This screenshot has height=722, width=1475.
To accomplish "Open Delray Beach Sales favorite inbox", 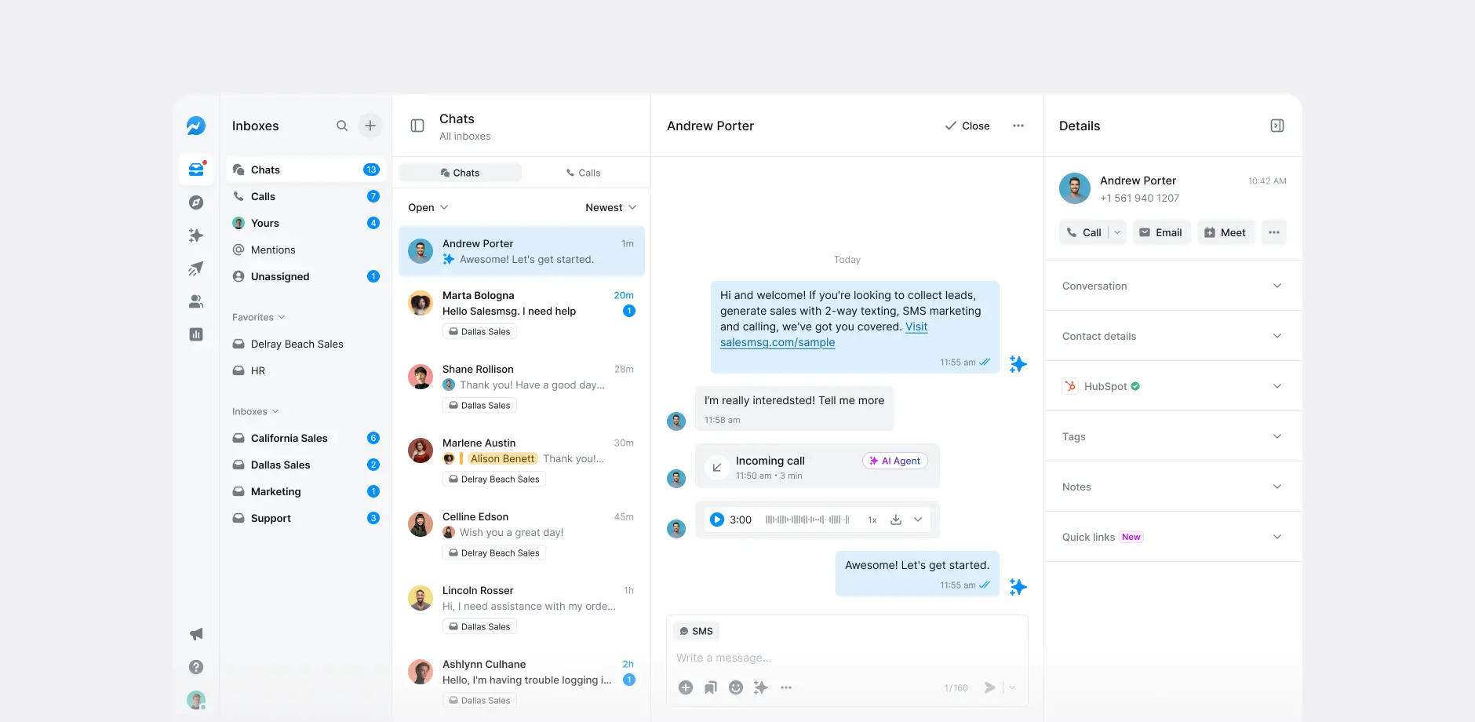I will point(306,344).
